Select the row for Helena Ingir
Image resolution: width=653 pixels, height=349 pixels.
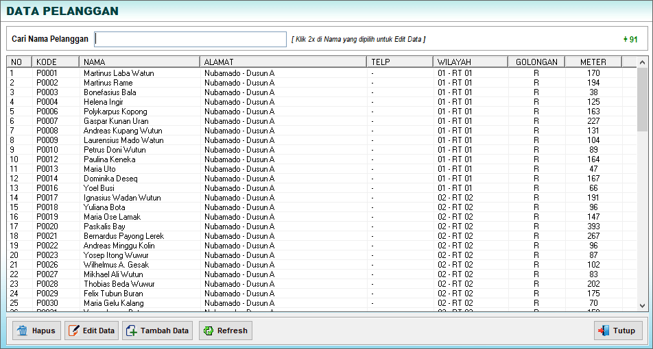pos(104,102)
